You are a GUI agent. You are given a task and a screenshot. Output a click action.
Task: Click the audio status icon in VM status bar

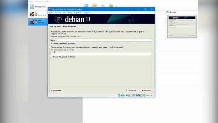click(124, 95)
